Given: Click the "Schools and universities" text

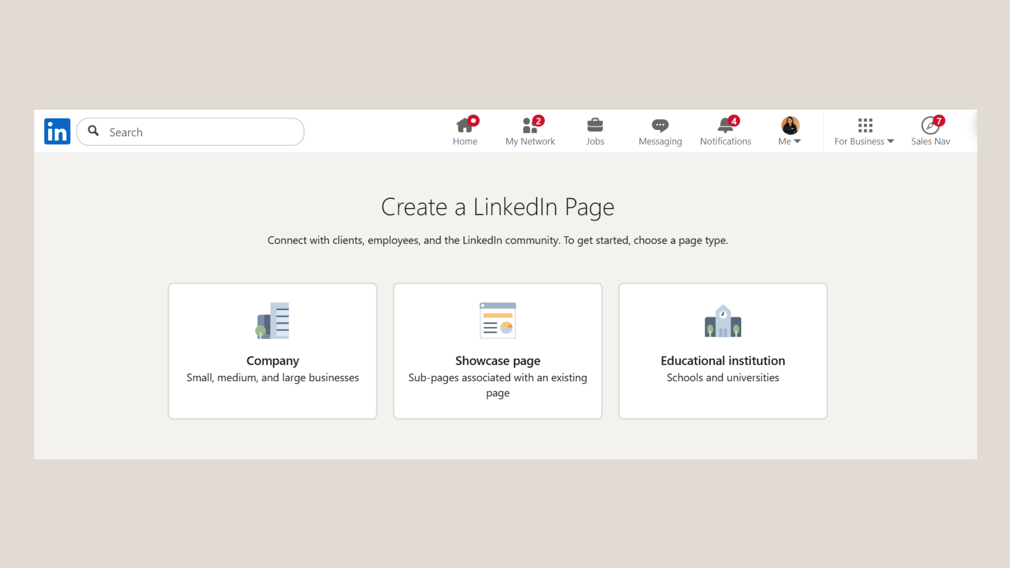Looking at the screenshot, I should 723,378.
